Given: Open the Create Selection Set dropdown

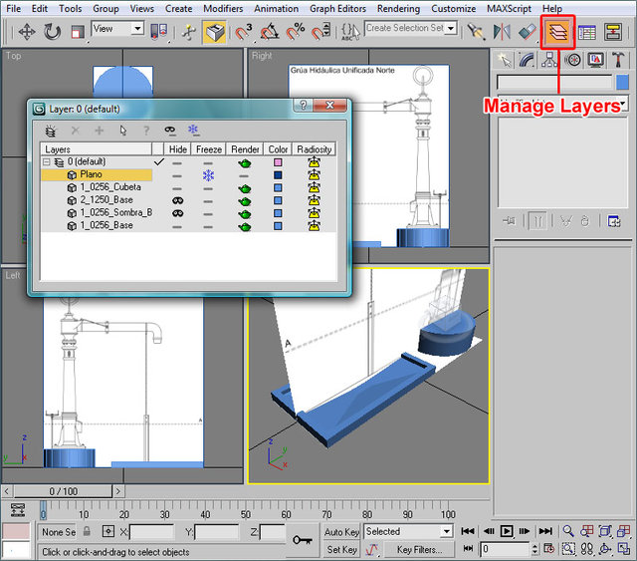Looking at the screenshot, I should click(x=451, y=28).
